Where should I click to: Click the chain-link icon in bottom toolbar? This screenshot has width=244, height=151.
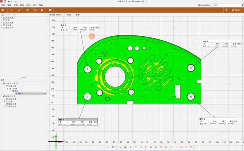coord(161,147)
